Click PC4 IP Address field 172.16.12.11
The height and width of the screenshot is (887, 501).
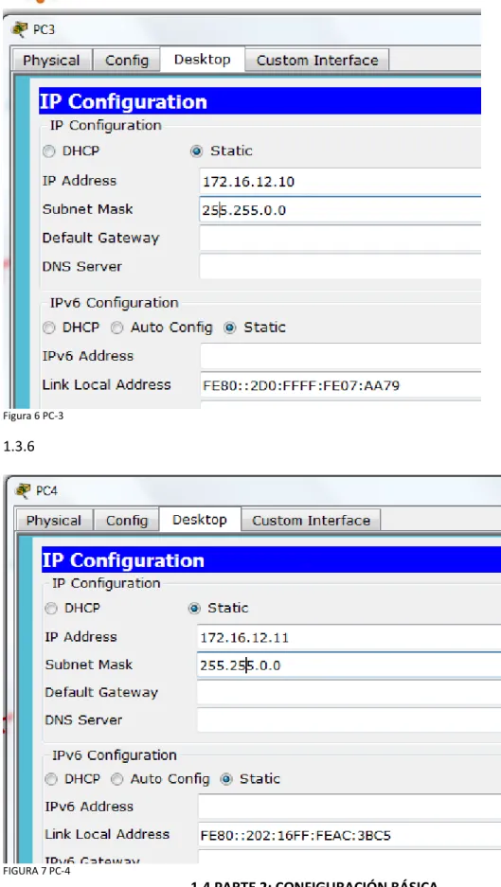coord(349,637)
